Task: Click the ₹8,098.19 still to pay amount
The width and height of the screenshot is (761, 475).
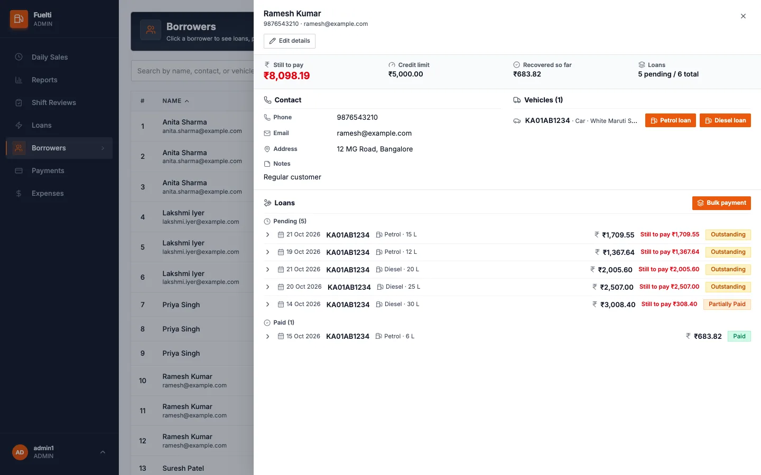Action: click(286, 76)
